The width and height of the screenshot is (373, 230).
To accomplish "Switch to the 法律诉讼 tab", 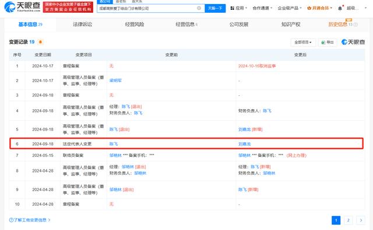I will [x=82, y=24].
